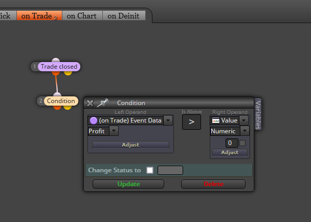The width and height of the screenshot is (311, 222).
Task: Select the Trade closed block
Action: [x=59, y=66]
